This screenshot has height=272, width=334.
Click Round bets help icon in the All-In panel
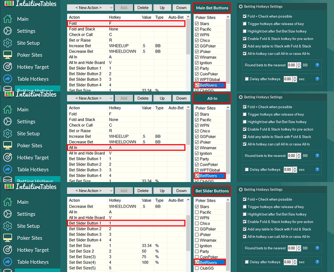(317, 156)
